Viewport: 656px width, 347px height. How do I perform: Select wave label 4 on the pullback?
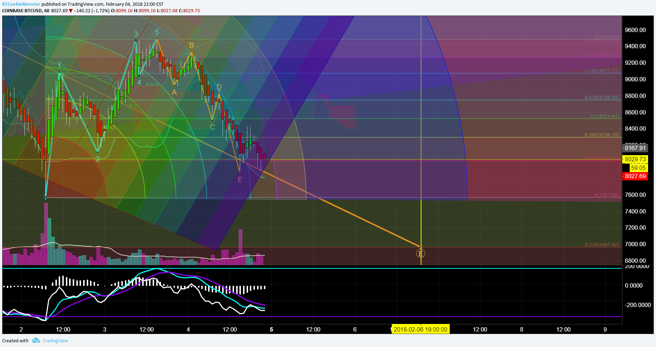[139, 82]
